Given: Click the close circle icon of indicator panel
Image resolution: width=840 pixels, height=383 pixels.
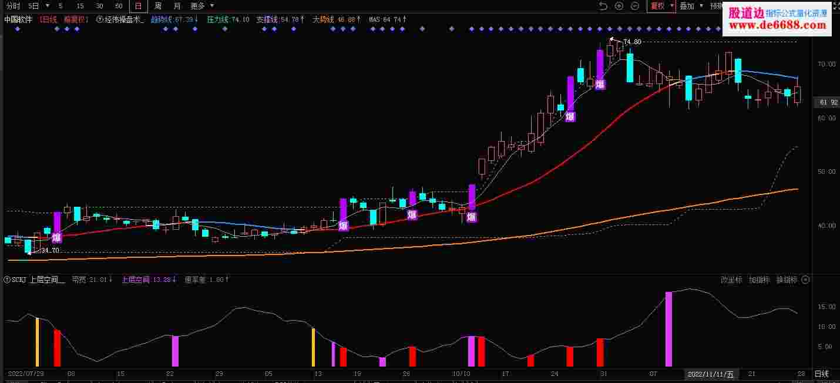Looking at the screenshot, I should 805,280.
